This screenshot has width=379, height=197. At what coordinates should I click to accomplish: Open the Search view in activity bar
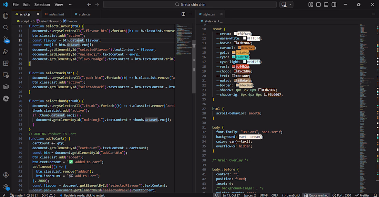pos(6,28)
